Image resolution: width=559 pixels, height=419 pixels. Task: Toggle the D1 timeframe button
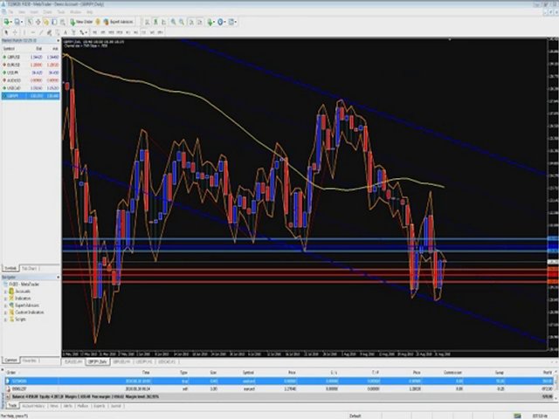point(144,32)
